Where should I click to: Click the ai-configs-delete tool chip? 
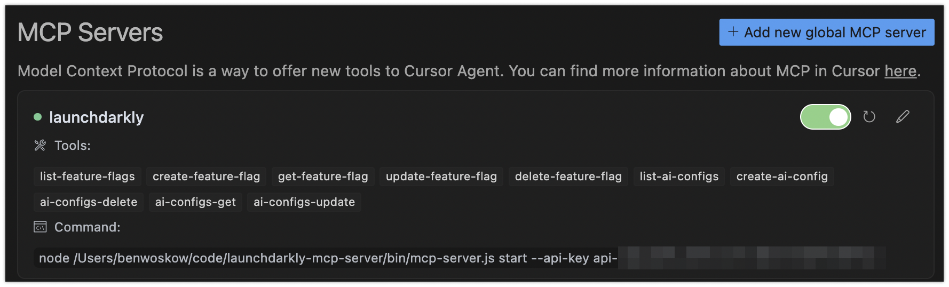click(89, 202)
